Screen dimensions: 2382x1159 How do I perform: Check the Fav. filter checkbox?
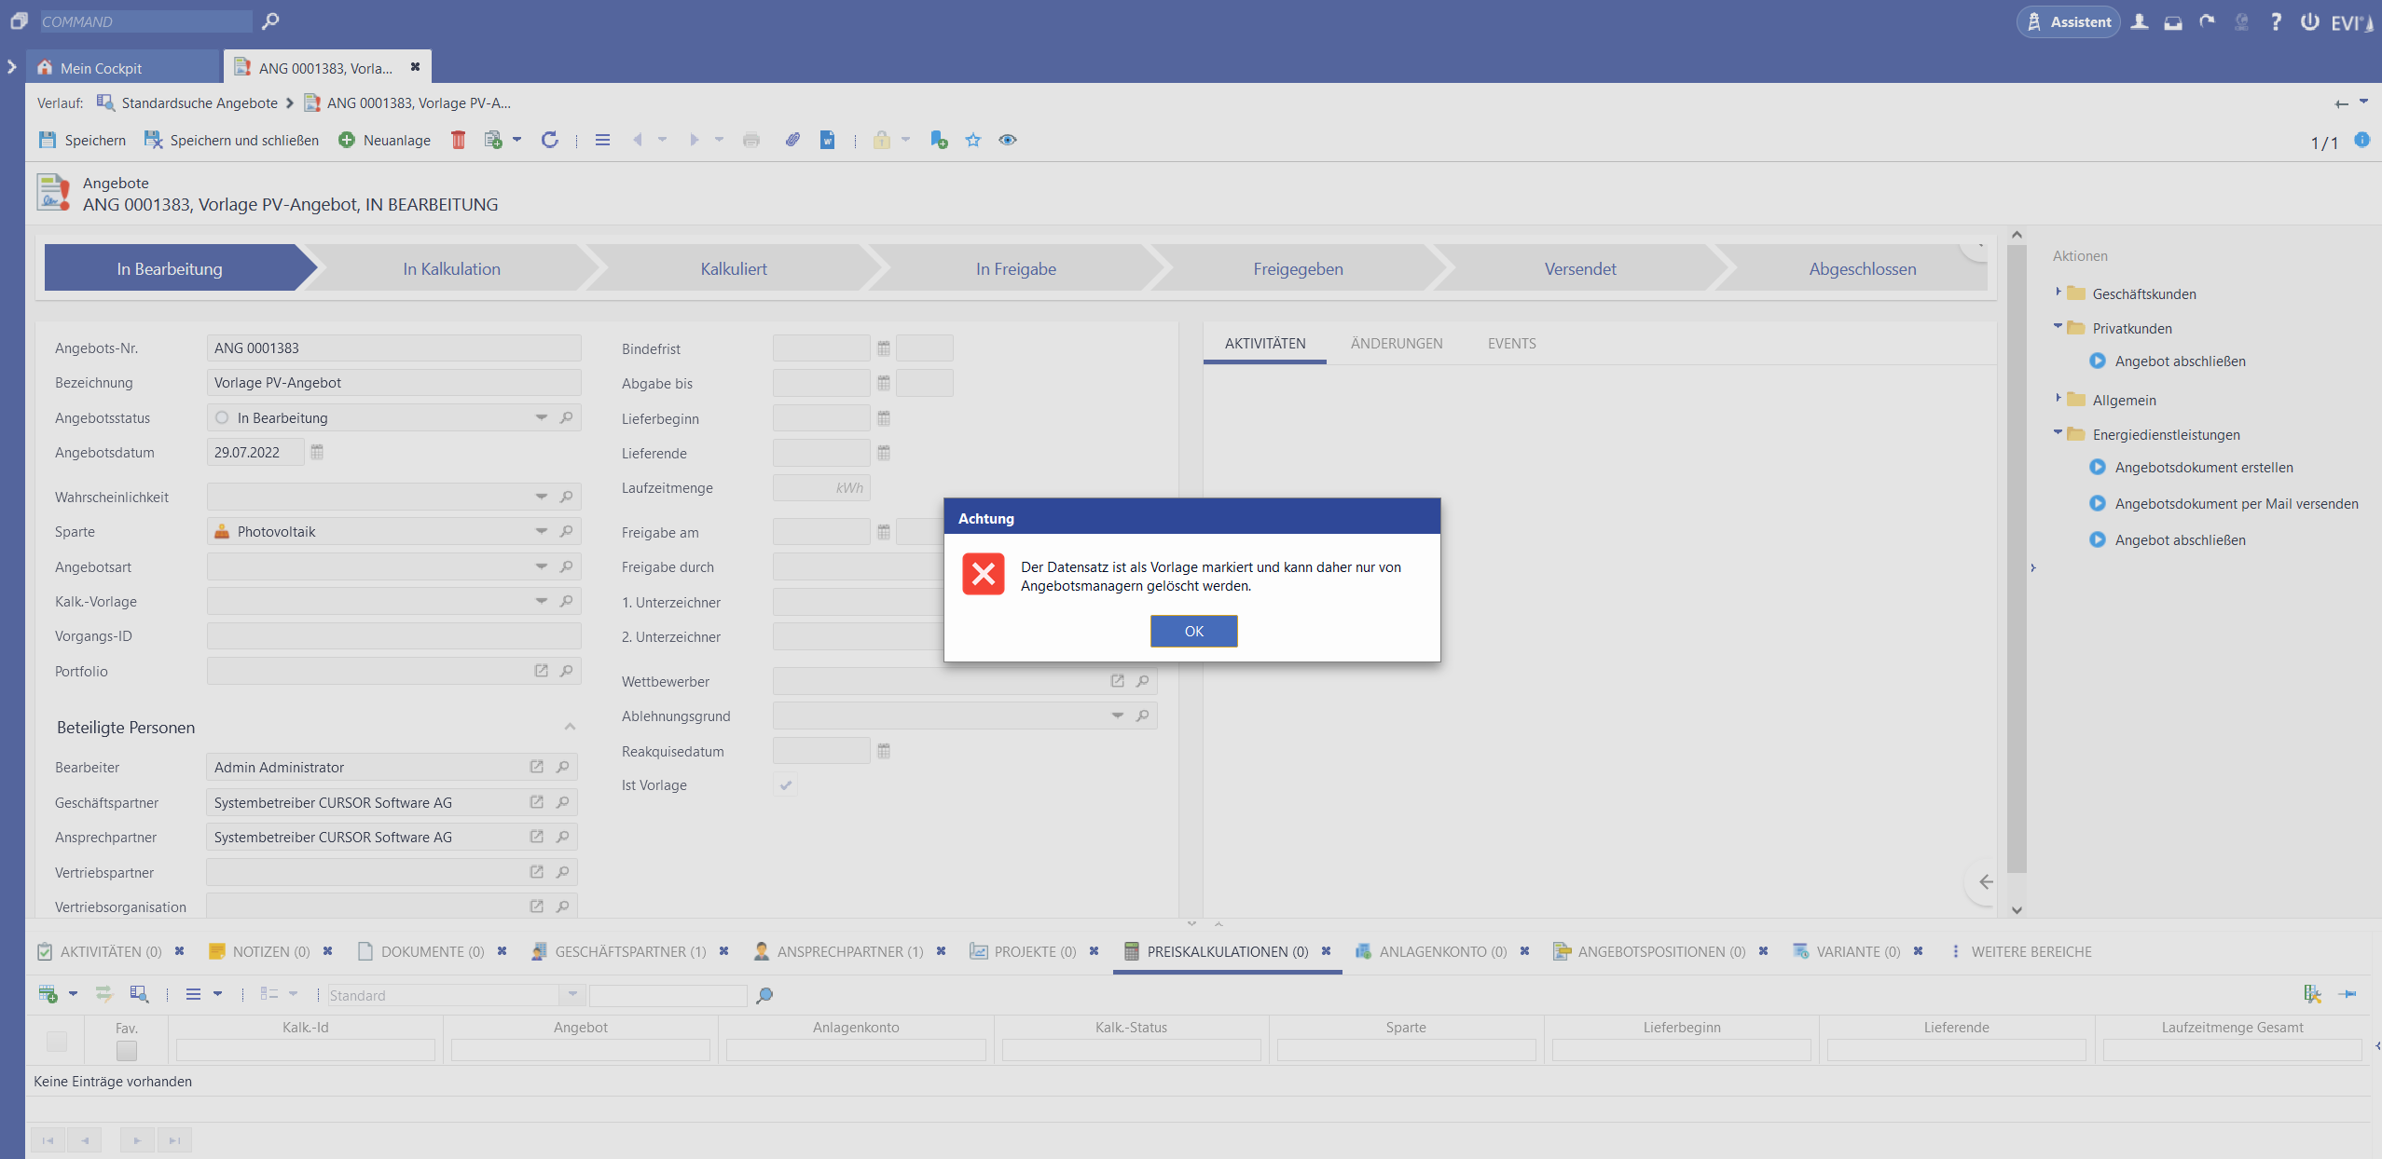tap(127, 1050)
